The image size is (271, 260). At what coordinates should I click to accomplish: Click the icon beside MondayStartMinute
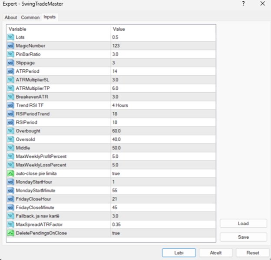pyautogui.click(x=10, y=191)
